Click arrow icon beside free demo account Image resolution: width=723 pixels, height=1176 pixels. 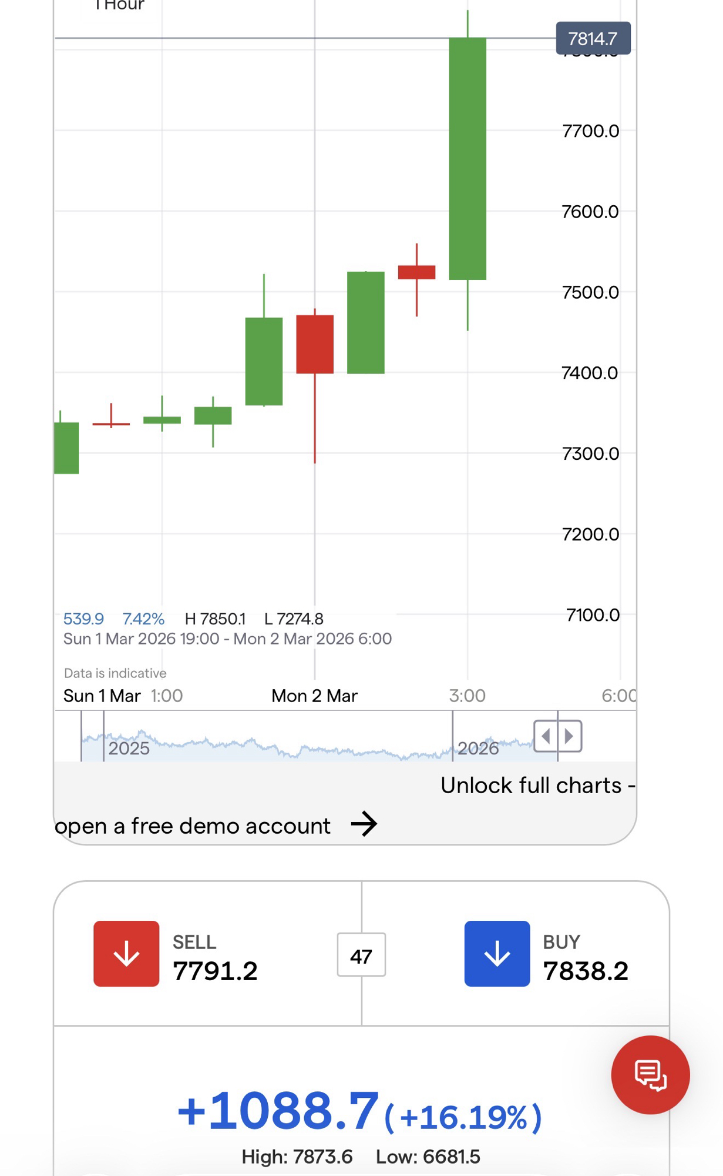pyautogui.click(x=364, y=824)
